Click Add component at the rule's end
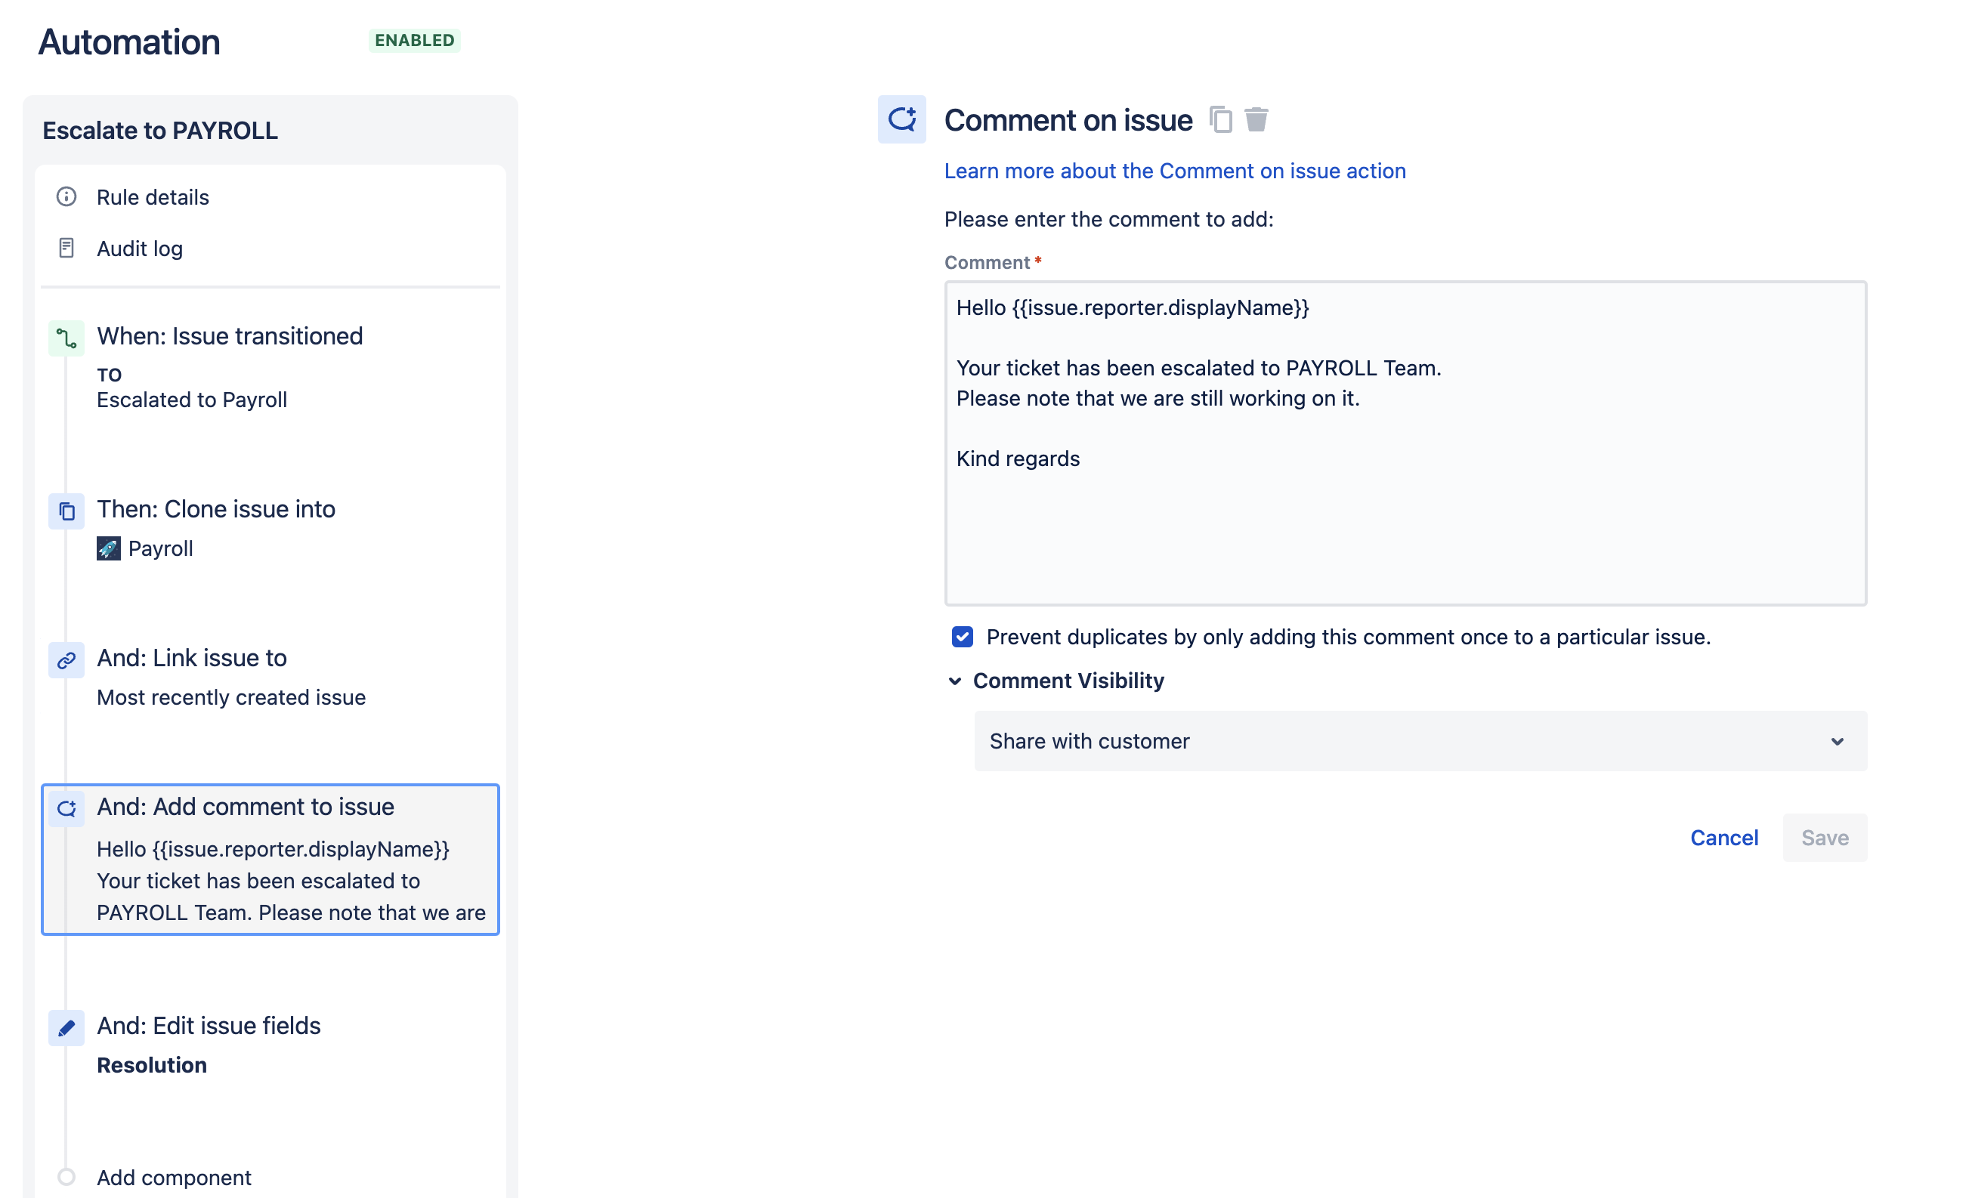1972x1198 pixels. [x=175, y=1177]
